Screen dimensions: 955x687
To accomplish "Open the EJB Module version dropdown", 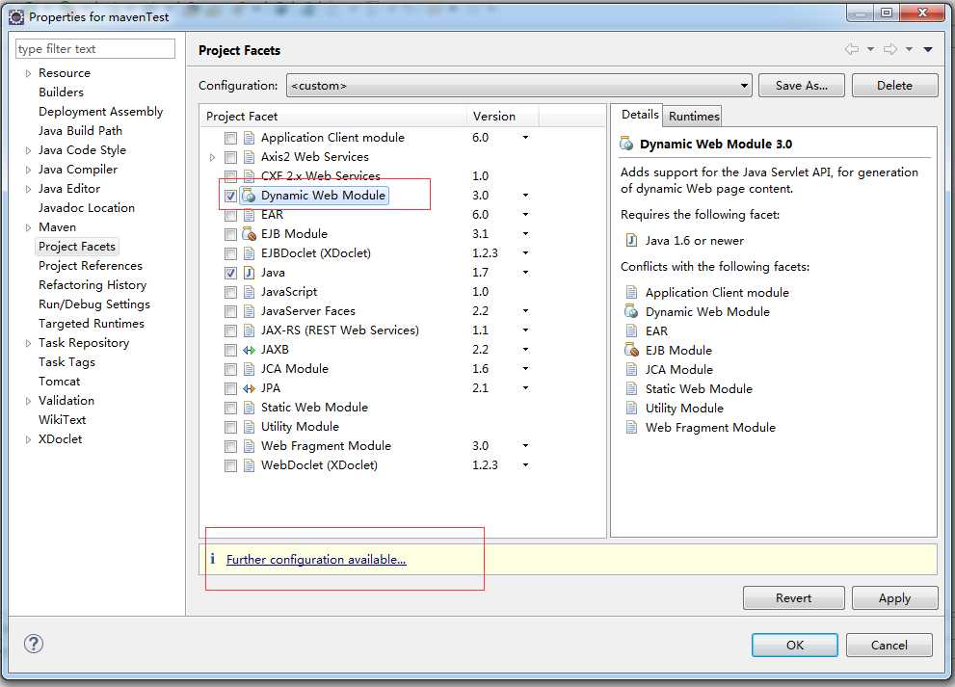I will pyautogui.click(x=525, y=234).
